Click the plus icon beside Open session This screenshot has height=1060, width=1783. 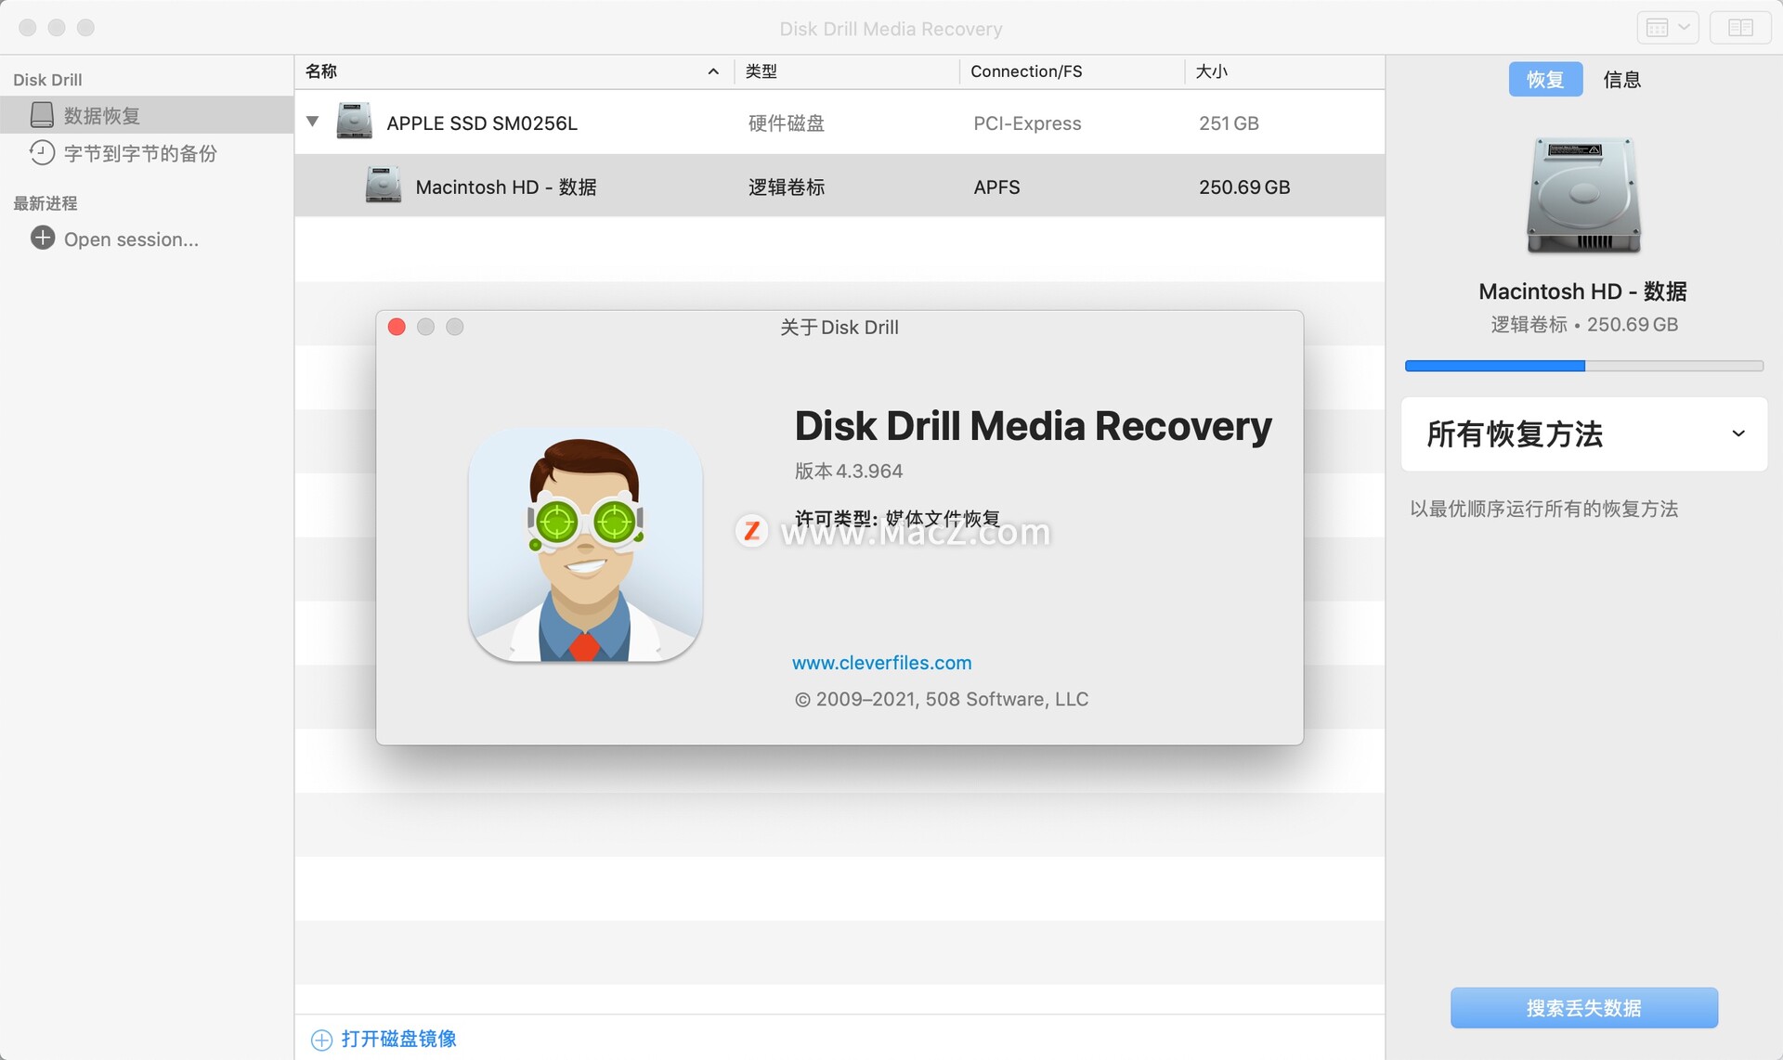click(43, 239)
